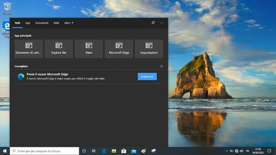
Task: Open Microsoft Edge from the taskbar
Action: tap(104, 151)
